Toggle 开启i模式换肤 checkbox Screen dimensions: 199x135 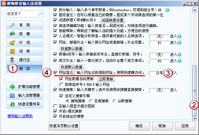point(55,111)
